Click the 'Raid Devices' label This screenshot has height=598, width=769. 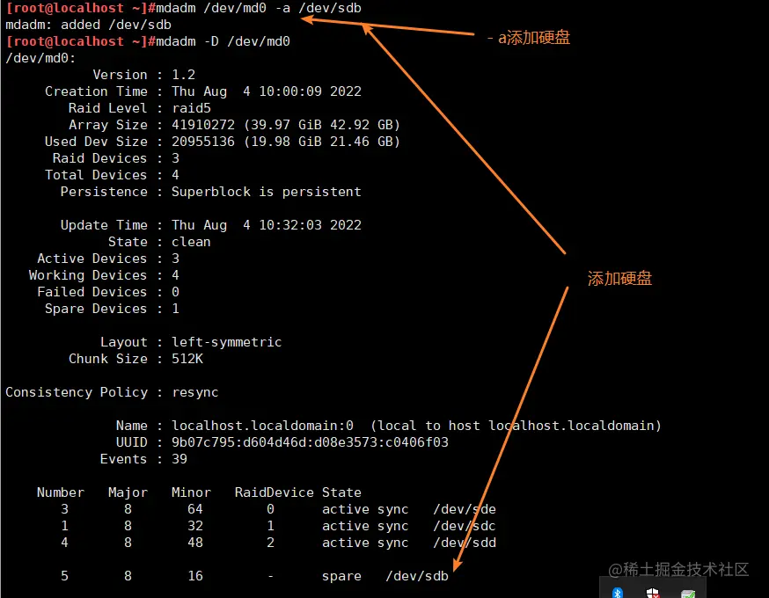click(99, 158)
